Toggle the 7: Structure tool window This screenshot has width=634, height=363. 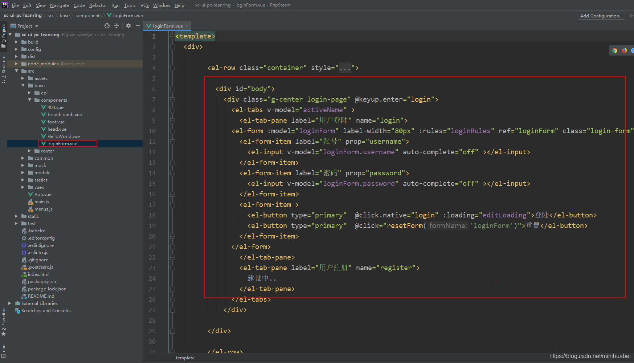click(x=4, y=69)
